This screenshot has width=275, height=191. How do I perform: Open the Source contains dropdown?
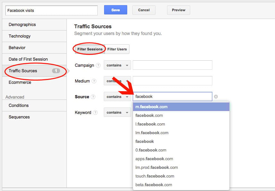117,97
